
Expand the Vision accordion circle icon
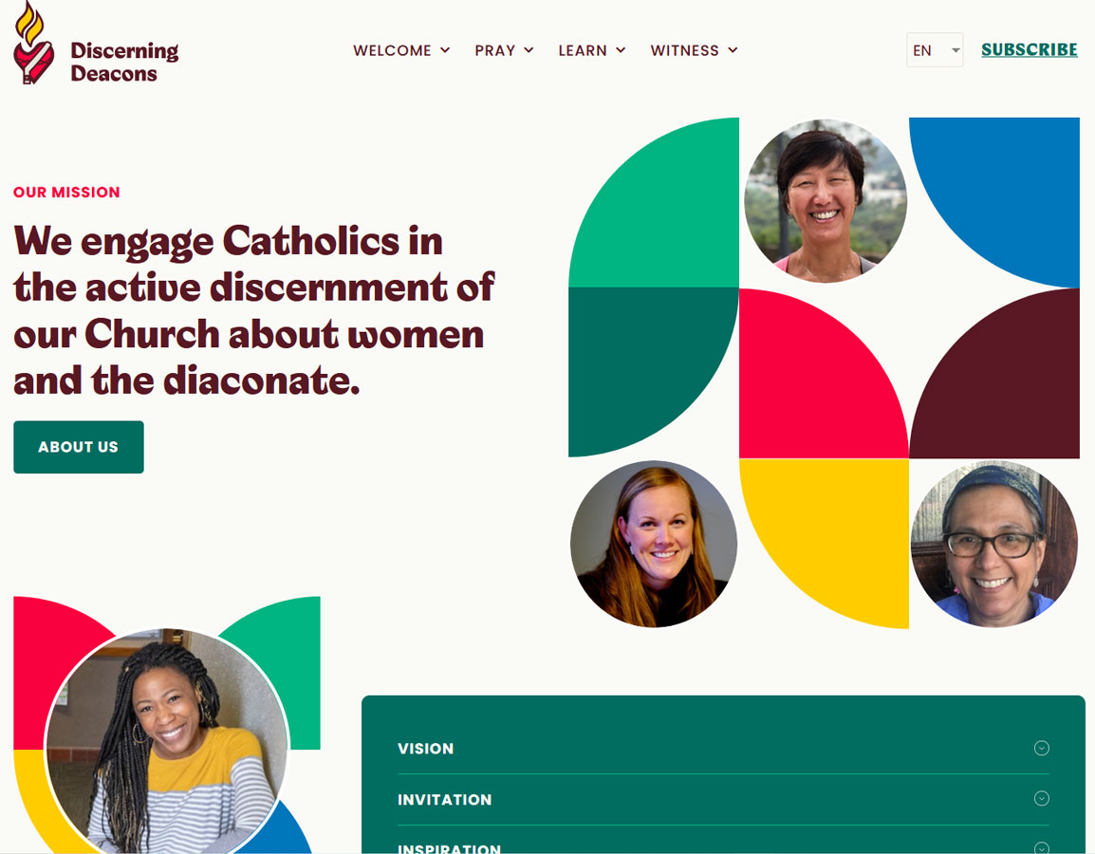click(x=1041, y=748)
